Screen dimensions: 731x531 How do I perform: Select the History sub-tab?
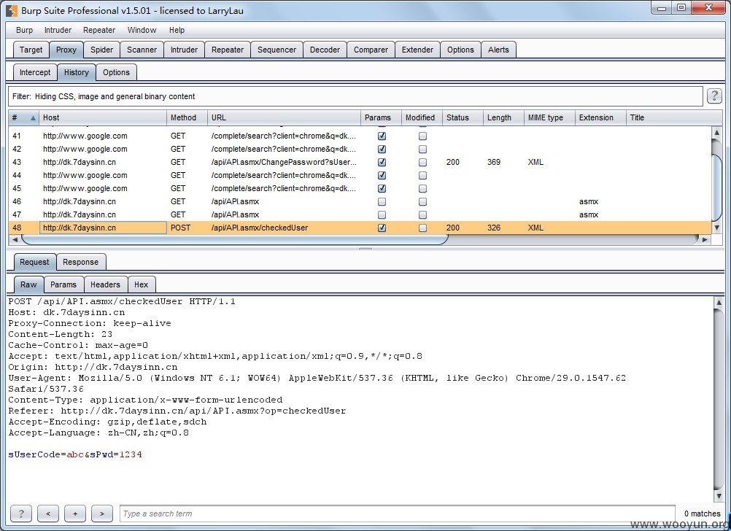pos(77,72)
